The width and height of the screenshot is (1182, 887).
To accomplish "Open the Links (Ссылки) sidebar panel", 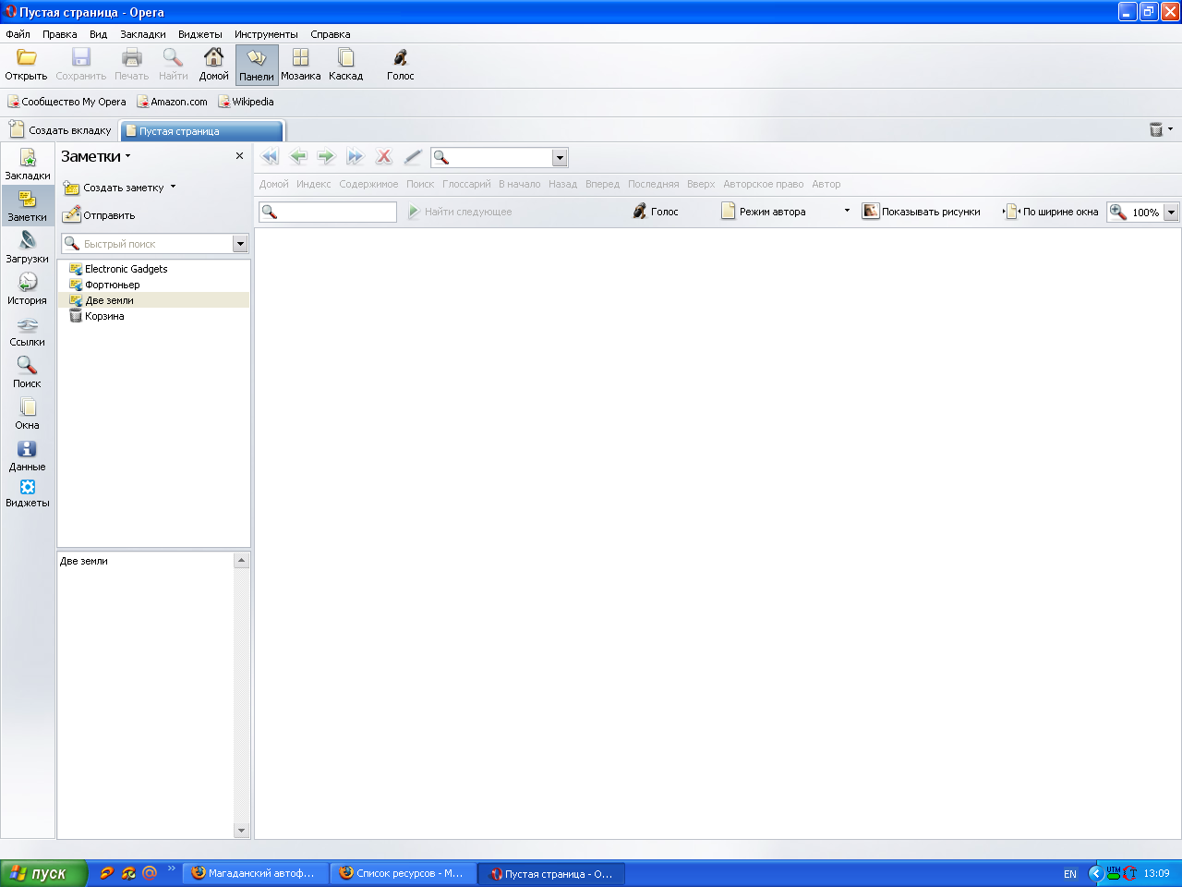I will 28,331.
